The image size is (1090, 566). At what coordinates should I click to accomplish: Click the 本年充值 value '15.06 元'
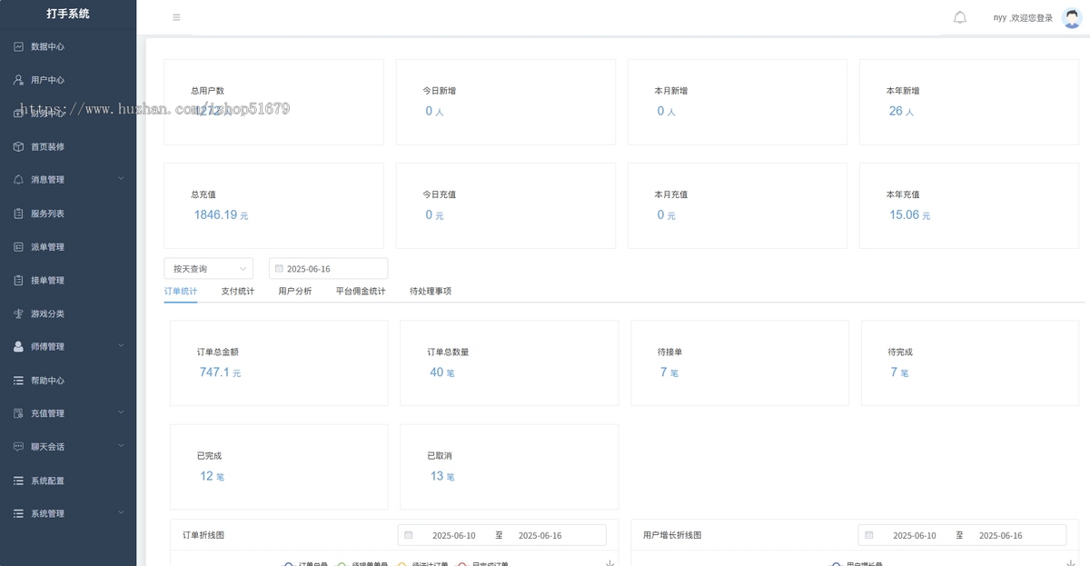click(x=909, y=215)
